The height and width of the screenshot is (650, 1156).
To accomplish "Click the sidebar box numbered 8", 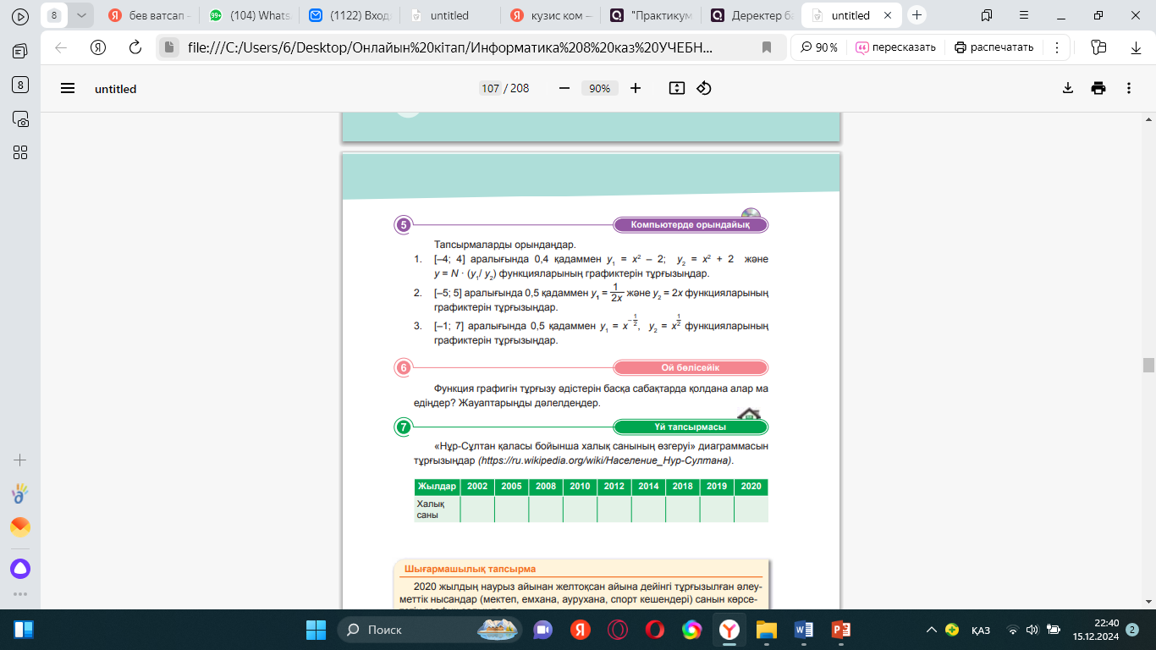I will point(20,85).
